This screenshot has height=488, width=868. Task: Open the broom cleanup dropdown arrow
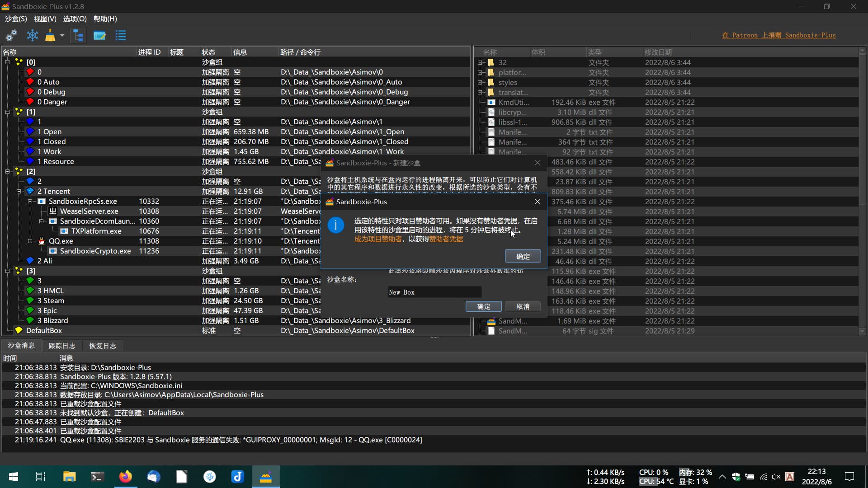62,35
